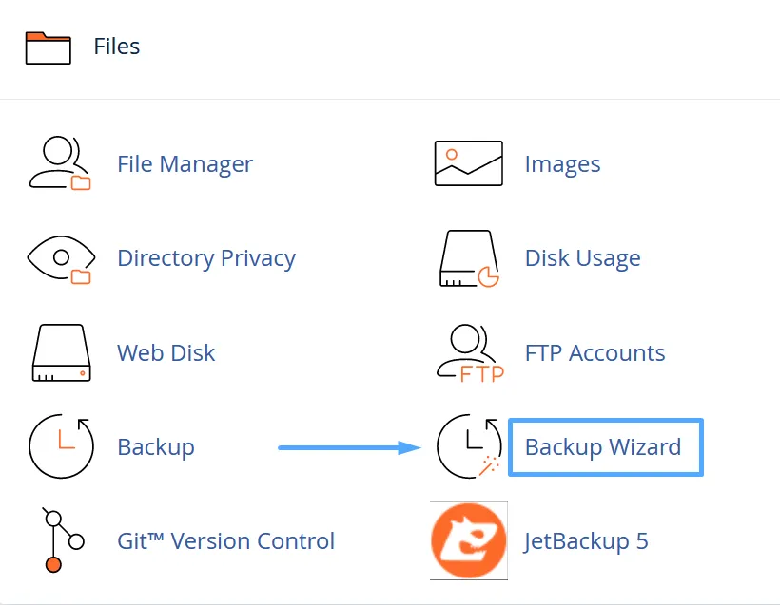Select the JetBackup 5 dog logo
780x605 pixels.
click(x=468, y=540)
